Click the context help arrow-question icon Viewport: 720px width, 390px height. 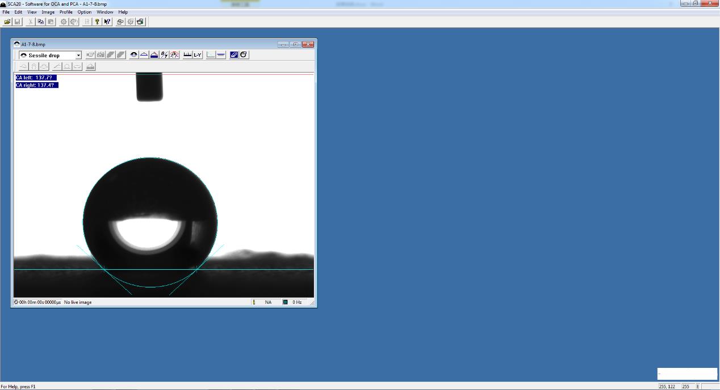107,22
